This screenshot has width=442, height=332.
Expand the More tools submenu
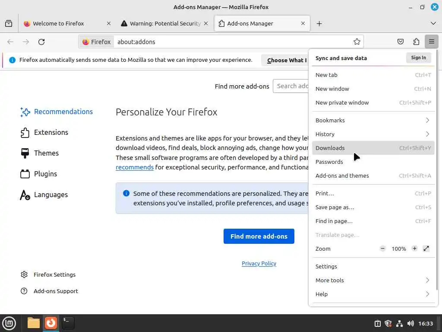(373, 280)
